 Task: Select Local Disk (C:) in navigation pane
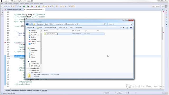point(35,64)
